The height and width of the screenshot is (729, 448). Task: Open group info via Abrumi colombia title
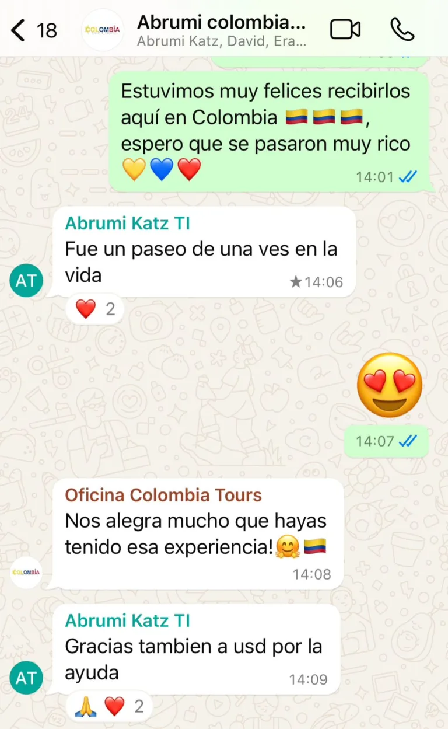point(221,23)
